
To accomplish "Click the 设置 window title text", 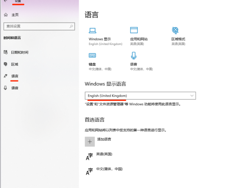I will click(x=18, y=1).
